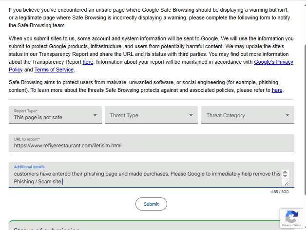Click the reCAPTCHA Terms link

pyautogui.click(x=298, y=226)
